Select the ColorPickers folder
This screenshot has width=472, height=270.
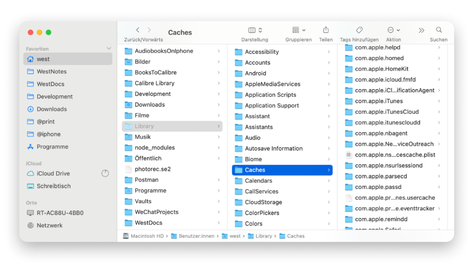282,213
